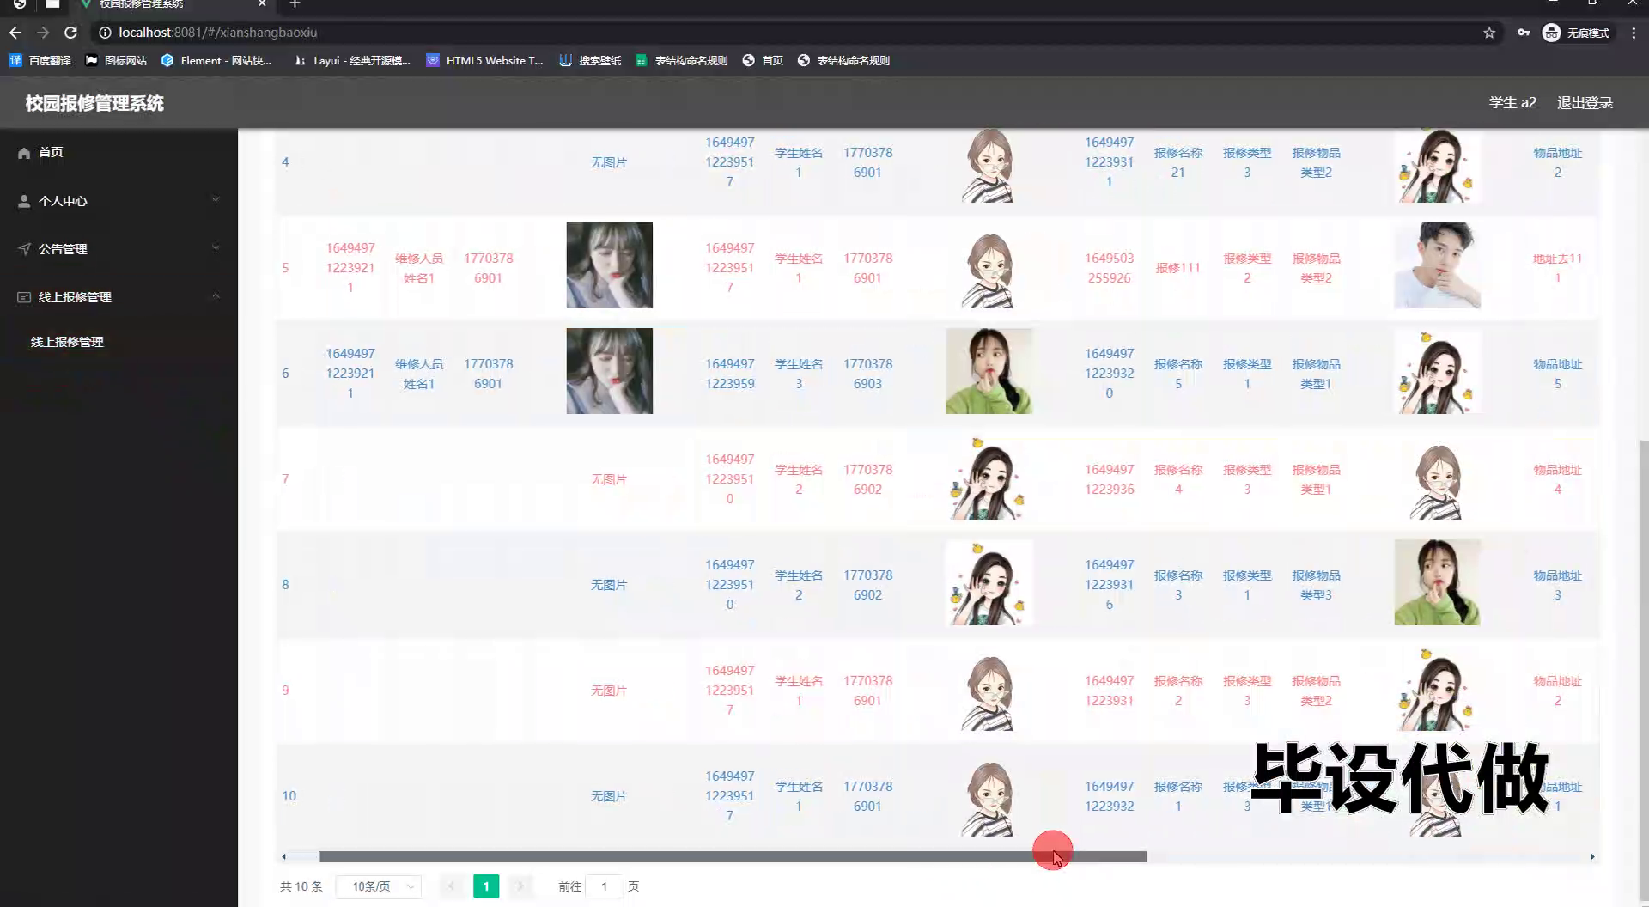The height and width of the screenshot is (907, 1649).
Task: Click the next page arrow in pagination
Action: pyautogui.click(x=520, y=886)
